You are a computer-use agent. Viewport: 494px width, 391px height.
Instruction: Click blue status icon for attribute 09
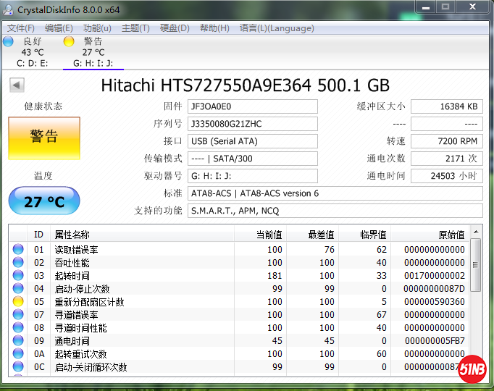[x=18, y=341]
